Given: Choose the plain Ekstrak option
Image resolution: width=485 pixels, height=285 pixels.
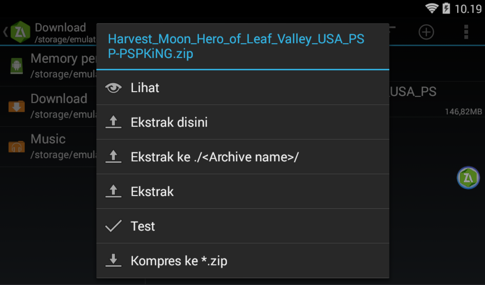Looking at the screenshot, I should [242, 192].
